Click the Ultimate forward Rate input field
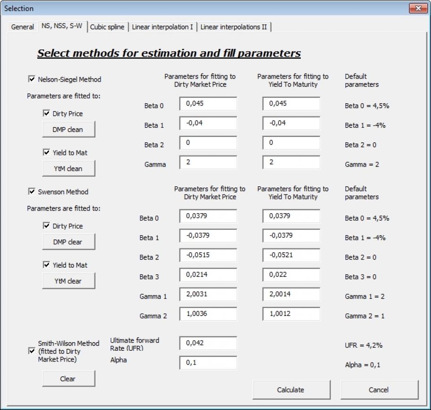The width and height of the screenshot is (431, 410). click(208, 343)
